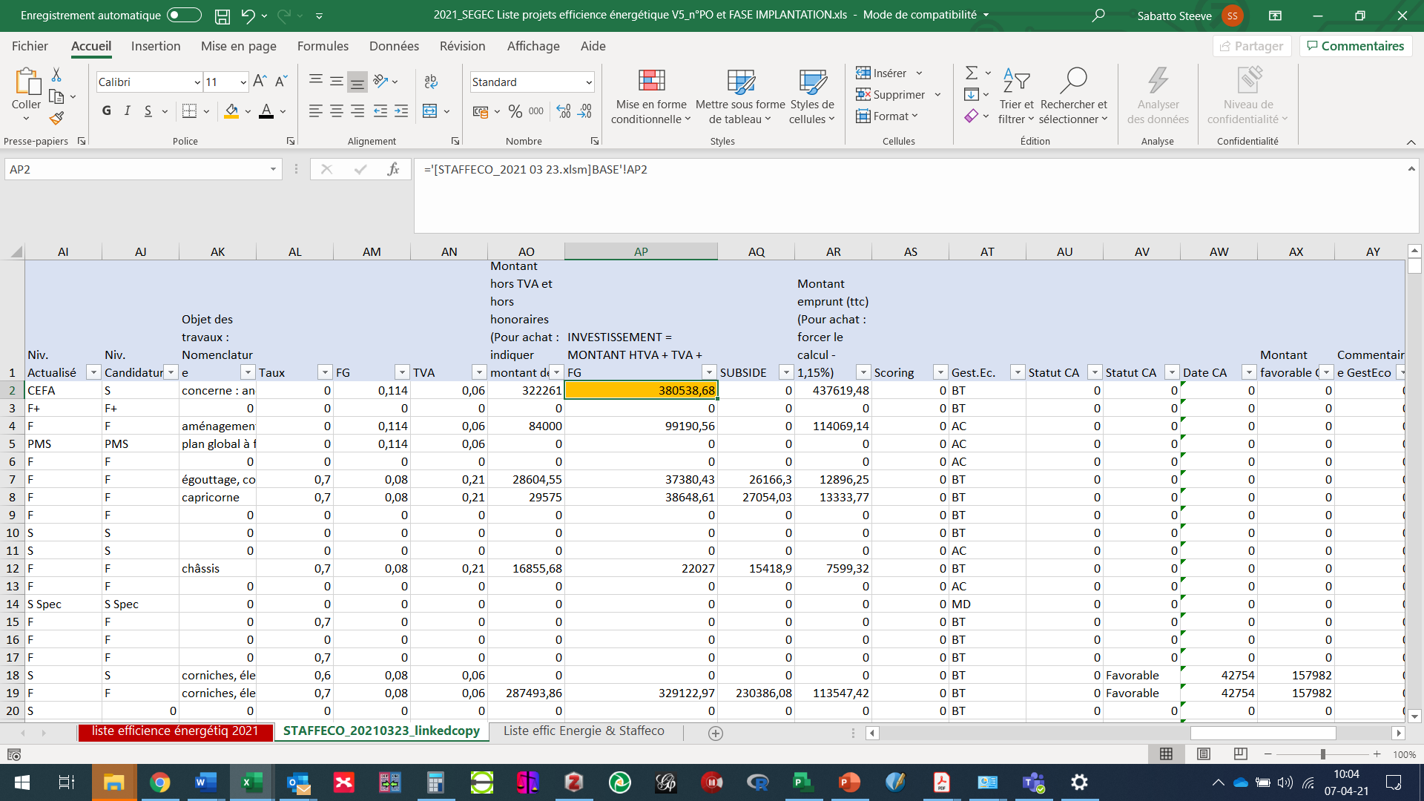Expand the Taux column filter dropdown
The height and width of the screenshot is (801, 1424).
pyautogui.click(x=322, y=372)
